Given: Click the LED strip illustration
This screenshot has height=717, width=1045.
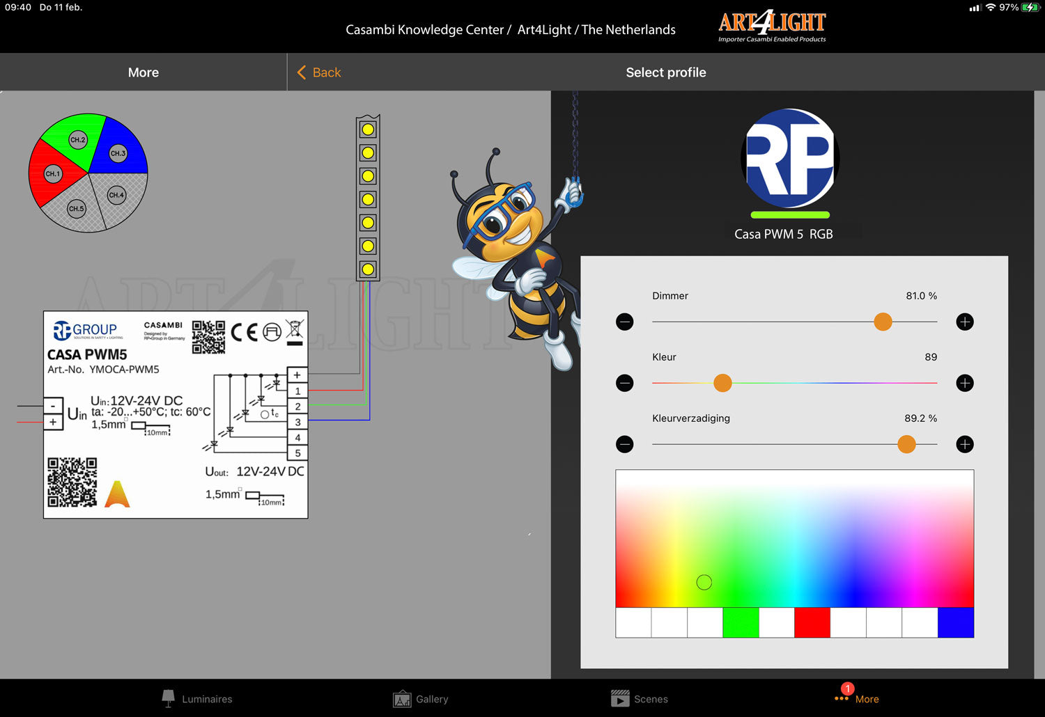Looking at the screenshot, I should point(368,198).
